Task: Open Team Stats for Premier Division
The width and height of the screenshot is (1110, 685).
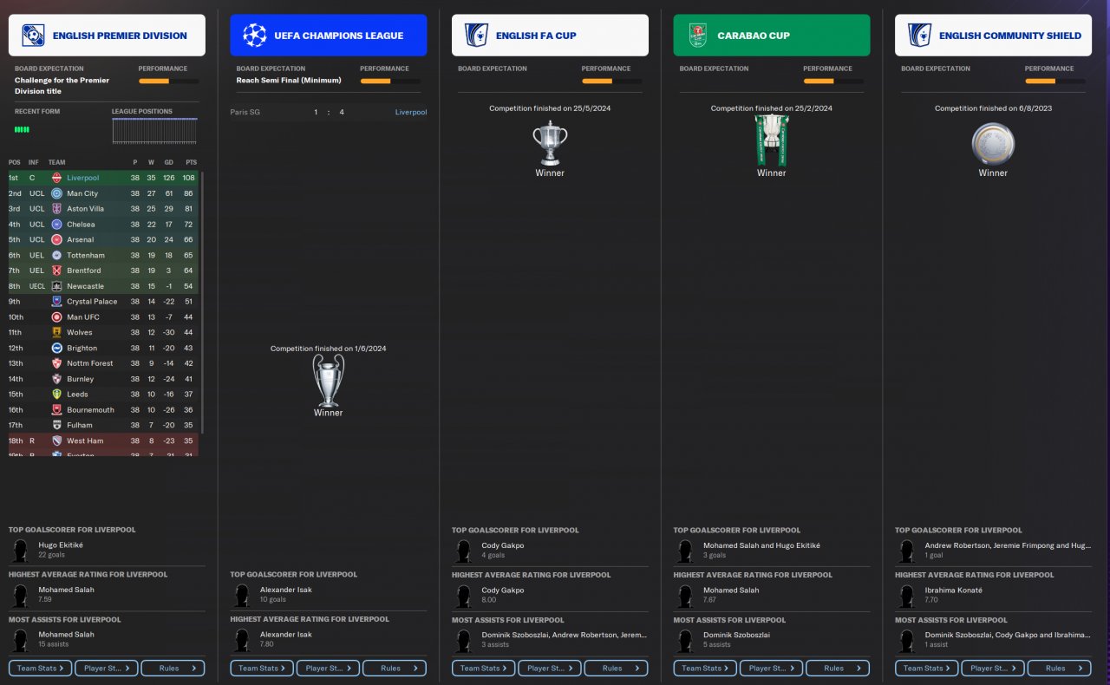Action: point(41,668)
